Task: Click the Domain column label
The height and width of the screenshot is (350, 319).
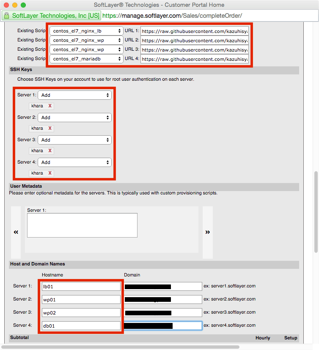Action: point(132,275)
